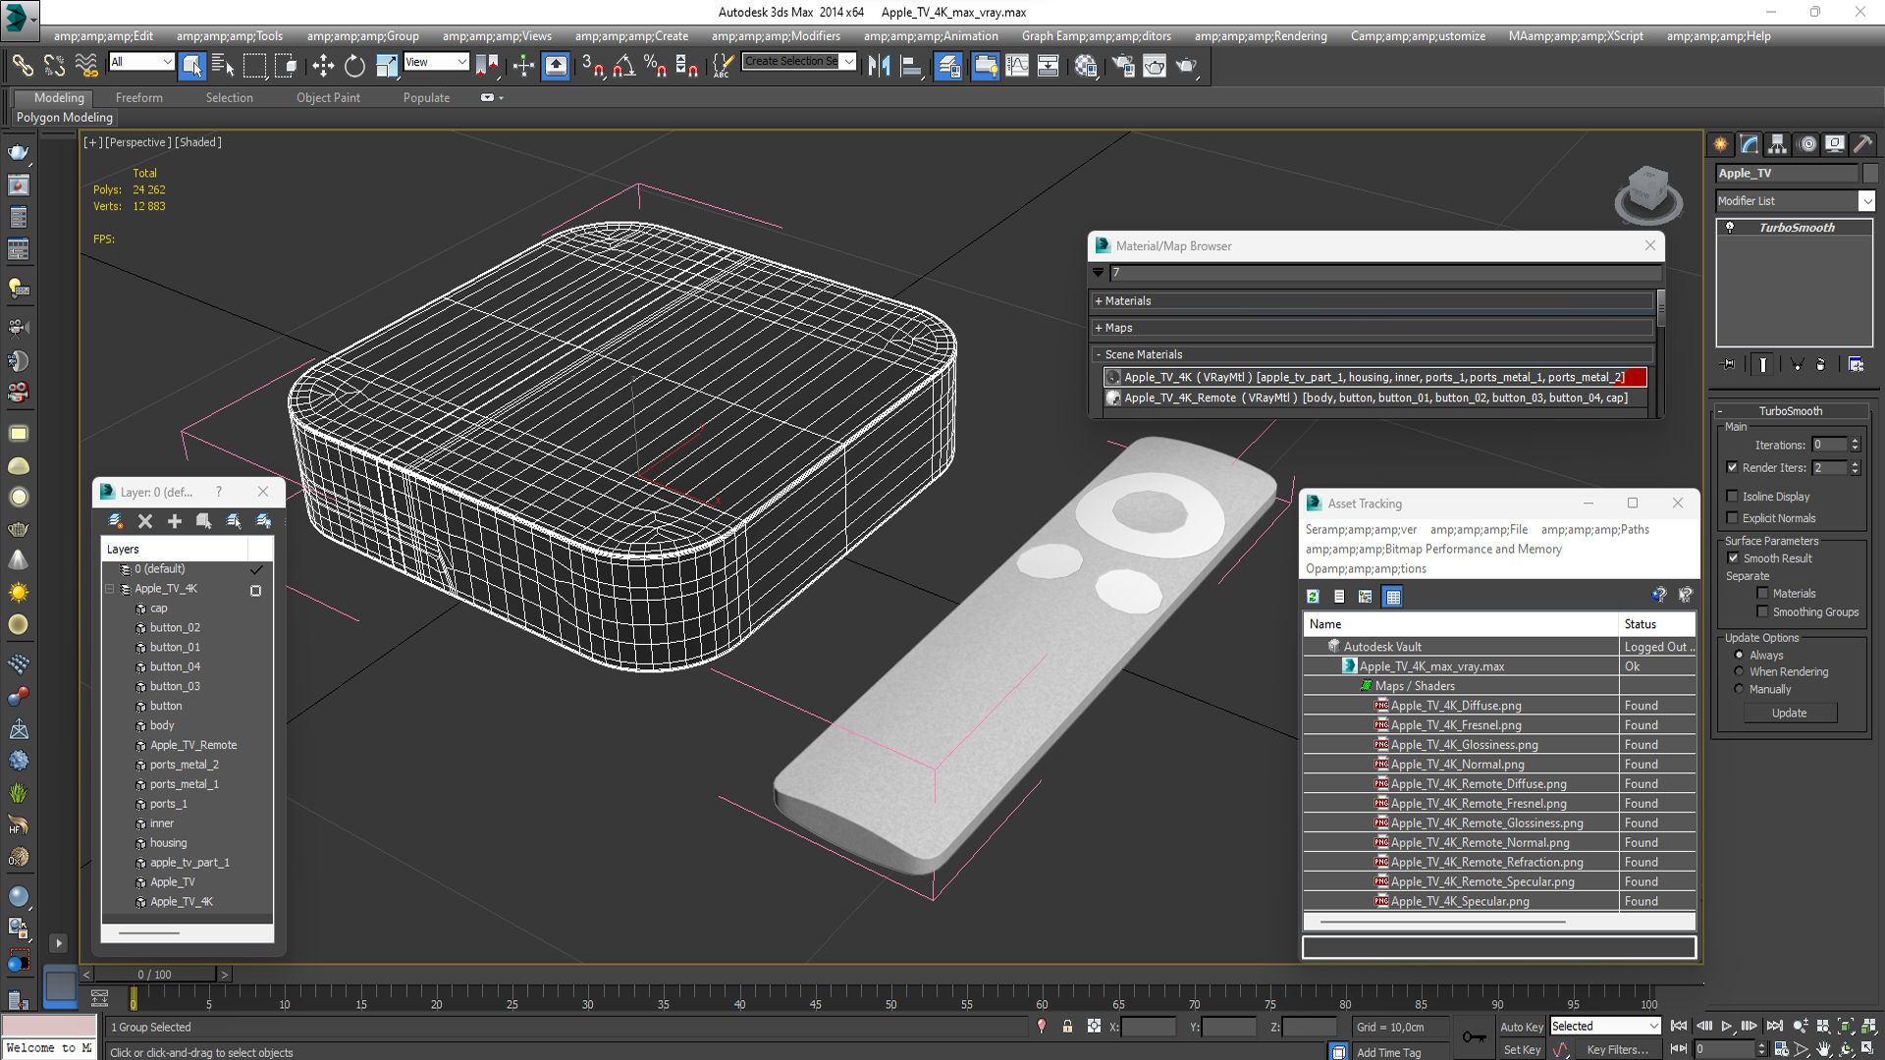The image size is (1885, 1060).
Task: Enable Isoline Display checkbox
Action: click(1733, 497)
